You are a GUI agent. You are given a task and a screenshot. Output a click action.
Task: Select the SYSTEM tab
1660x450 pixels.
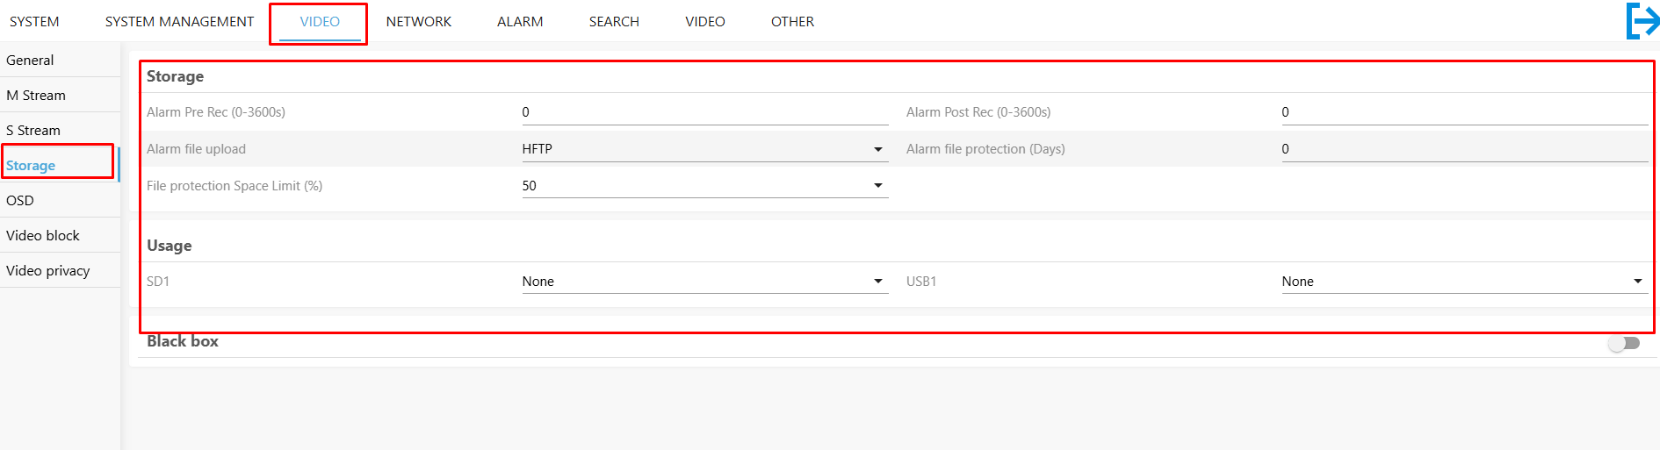point(34,22)
